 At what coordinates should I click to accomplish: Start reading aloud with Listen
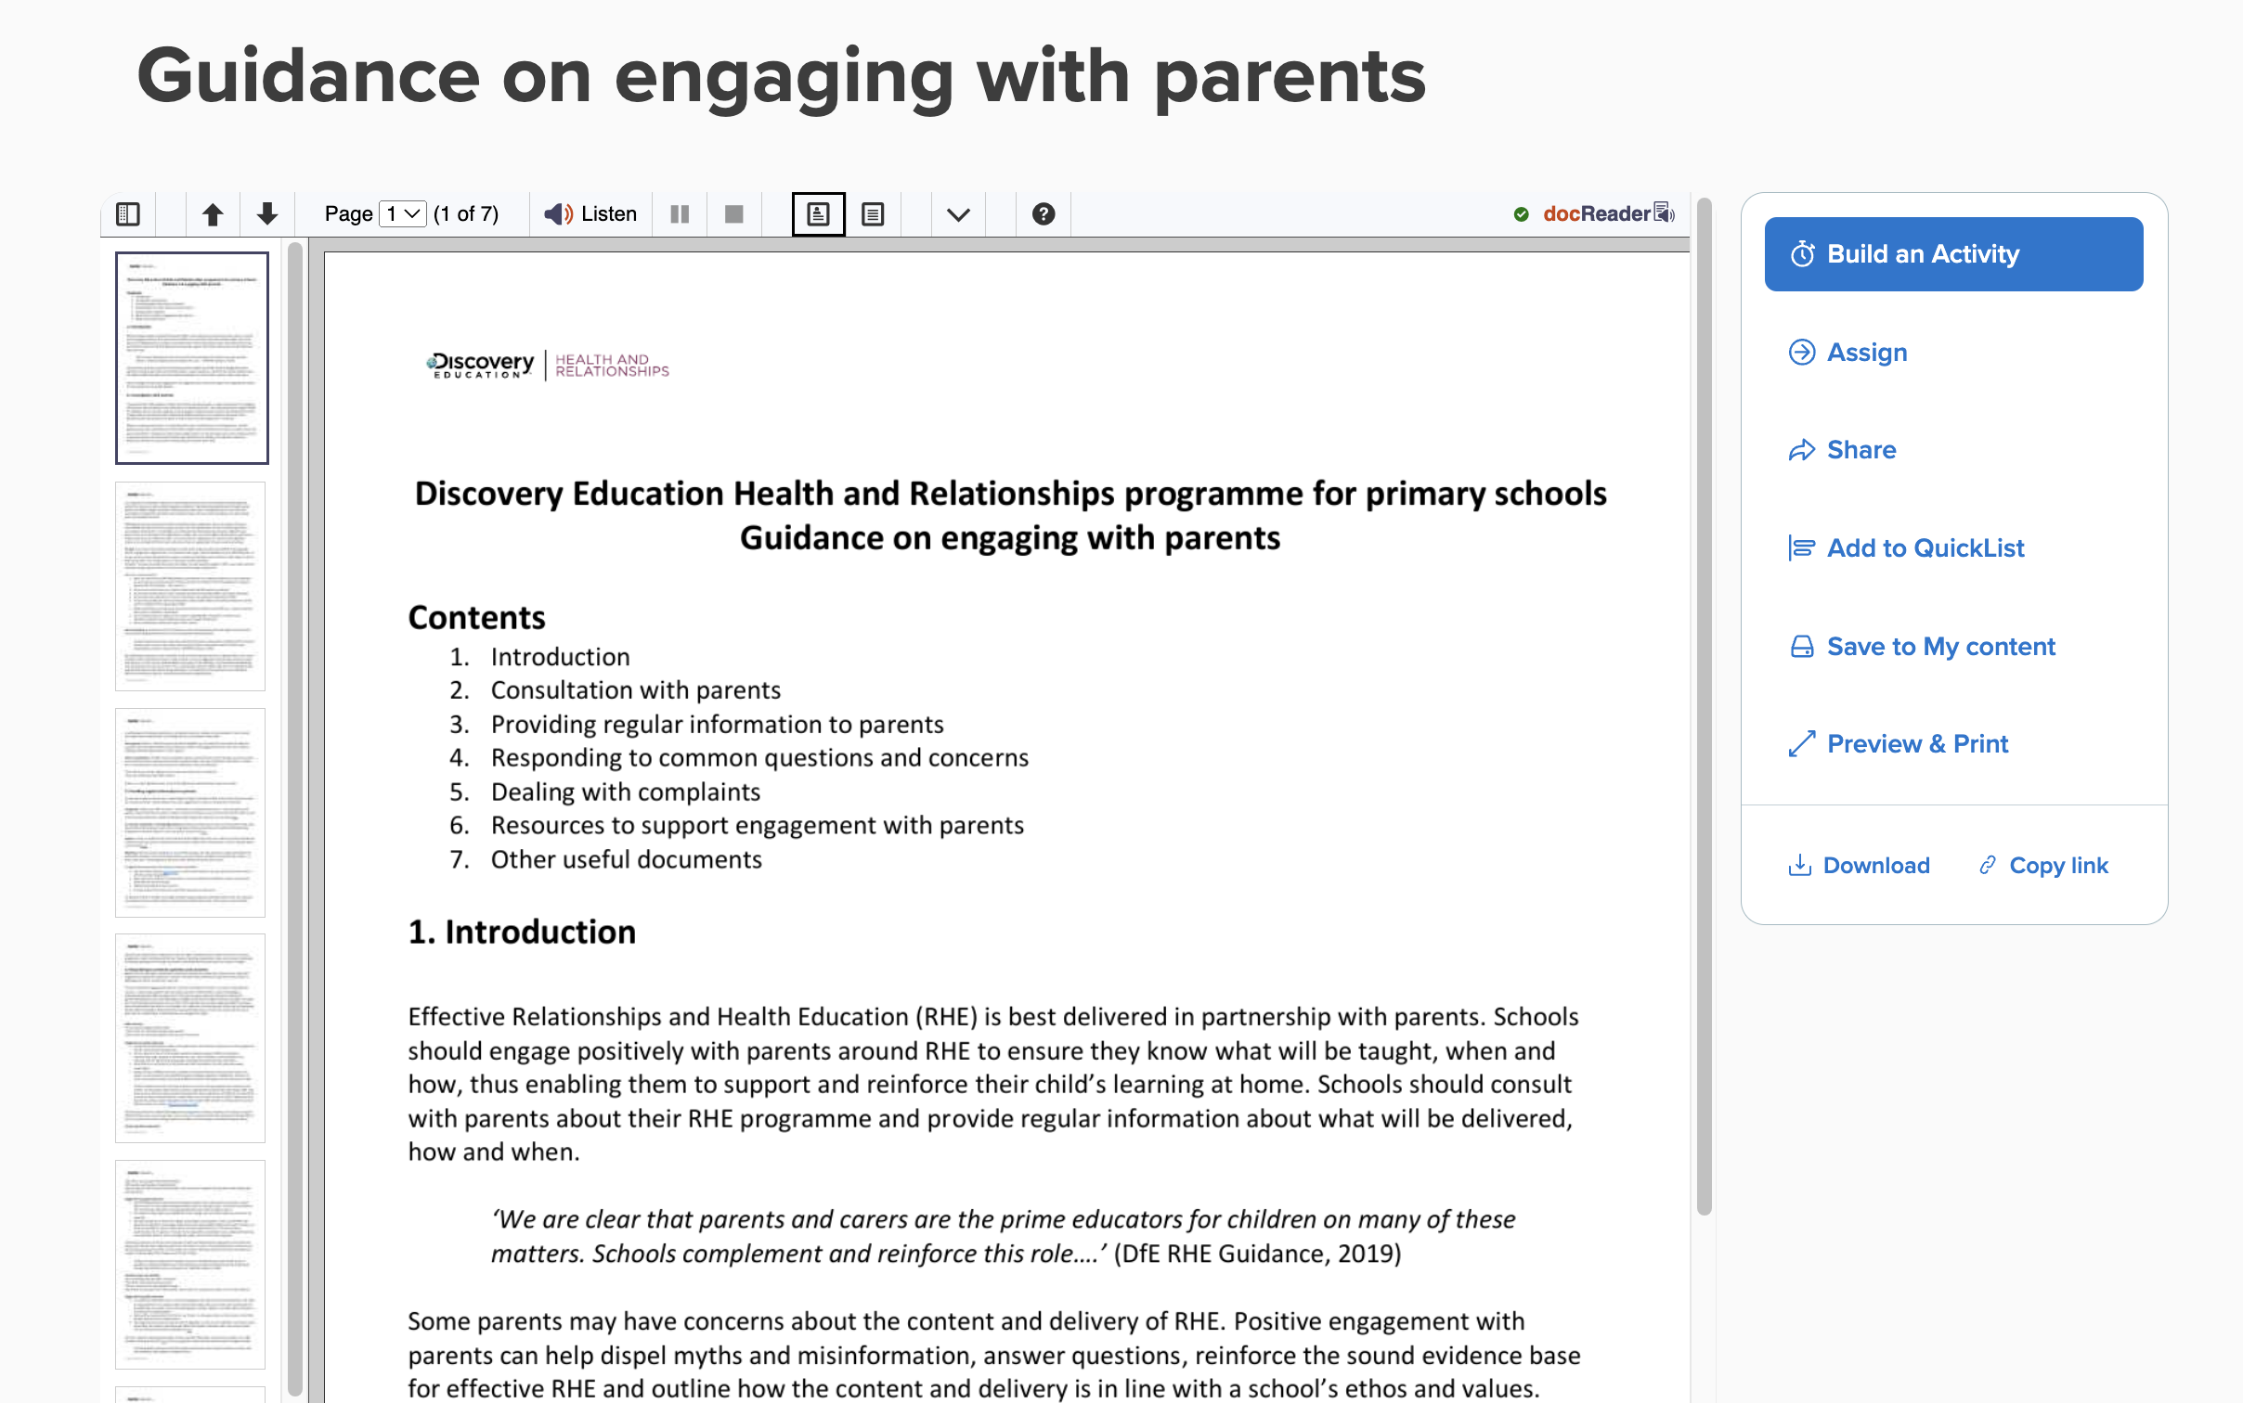tap(590, 214)
